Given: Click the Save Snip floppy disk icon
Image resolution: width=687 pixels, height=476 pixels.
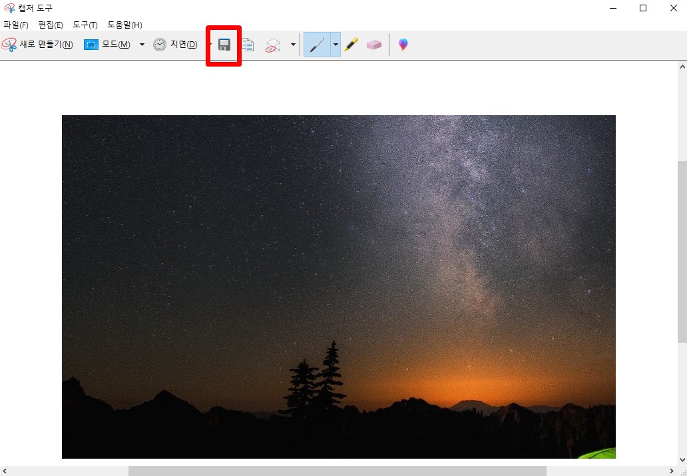Looking at the screenshot, I should 224,45.
